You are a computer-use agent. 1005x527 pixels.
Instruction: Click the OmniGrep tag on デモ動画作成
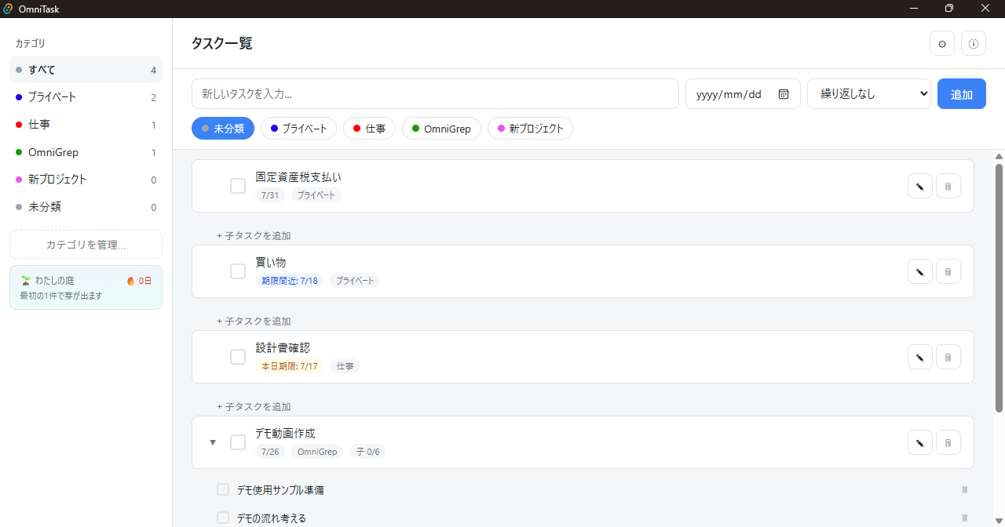pyautogui.click(x=317, y=451)
